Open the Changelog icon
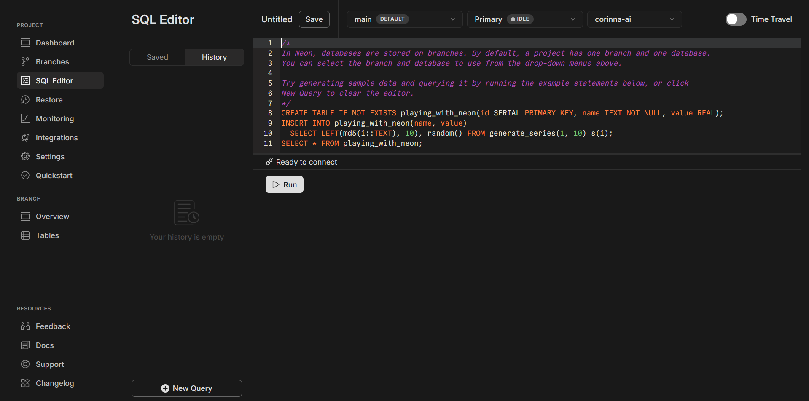The image size is (809, 401). point(25,383)
